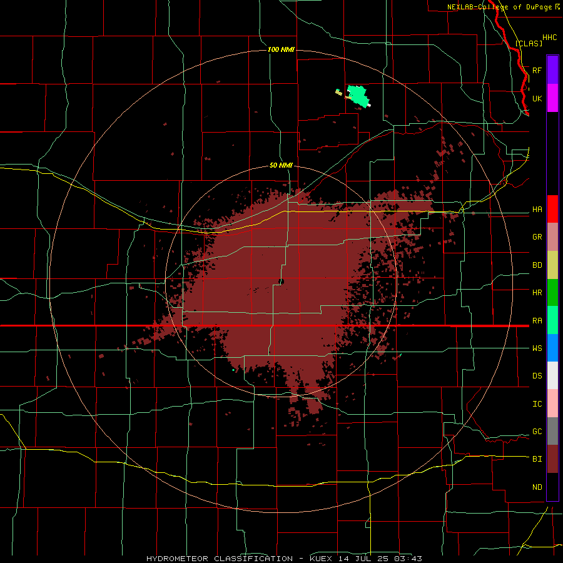This screenshot has width=563, height=563.
Task: Click the GR salmon legend swatch
Action: [552, 237]
